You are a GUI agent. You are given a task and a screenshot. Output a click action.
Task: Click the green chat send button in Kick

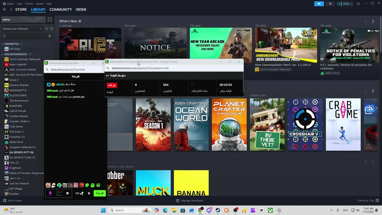tap(100, 193)
